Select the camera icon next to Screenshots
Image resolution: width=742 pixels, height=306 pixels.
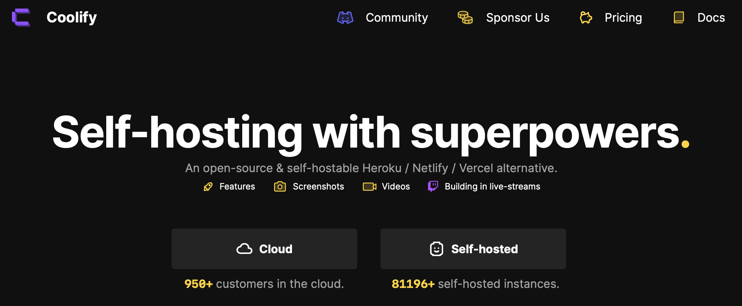(x=280, y=186)
